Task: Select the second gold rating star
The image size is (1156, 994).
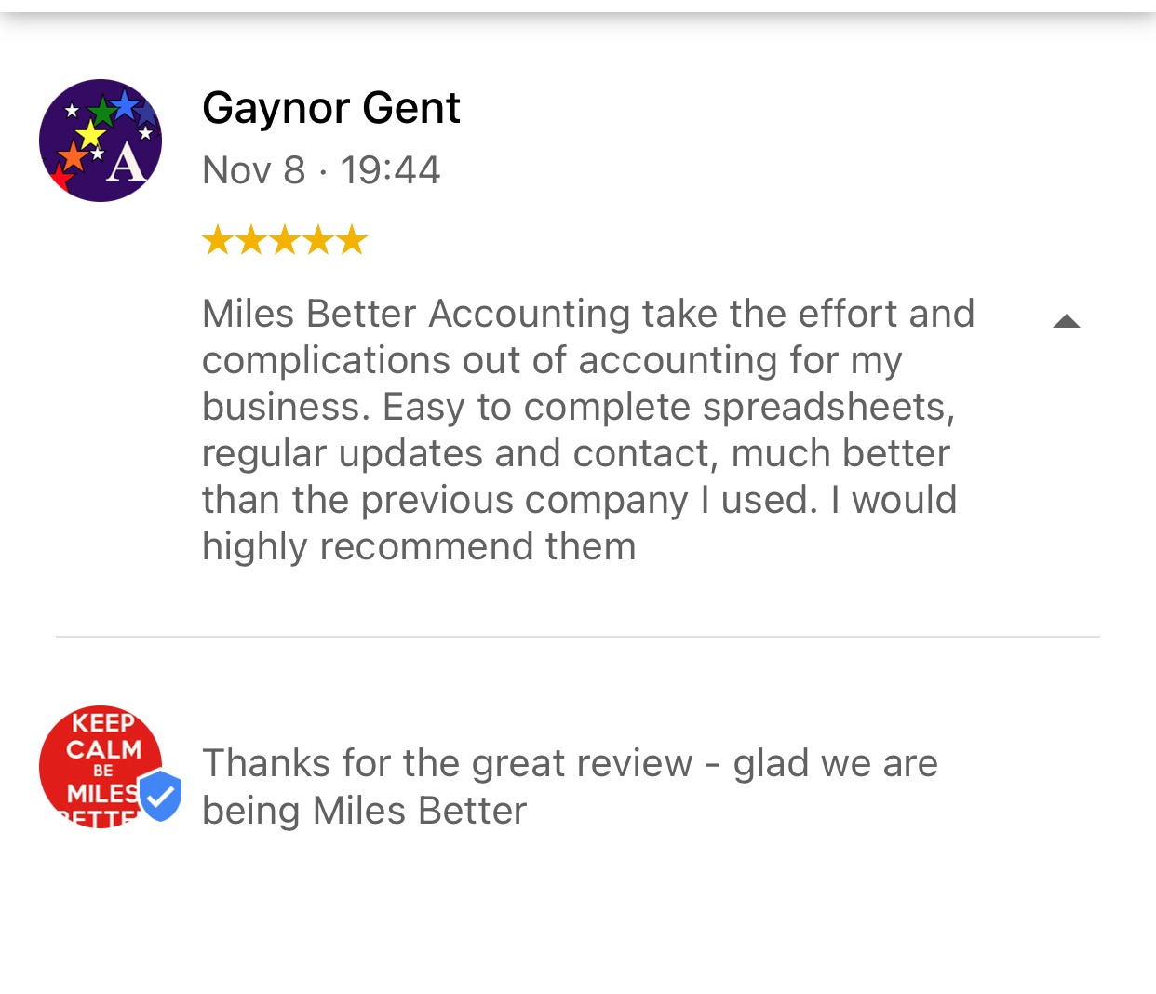Action: [251, 240]
